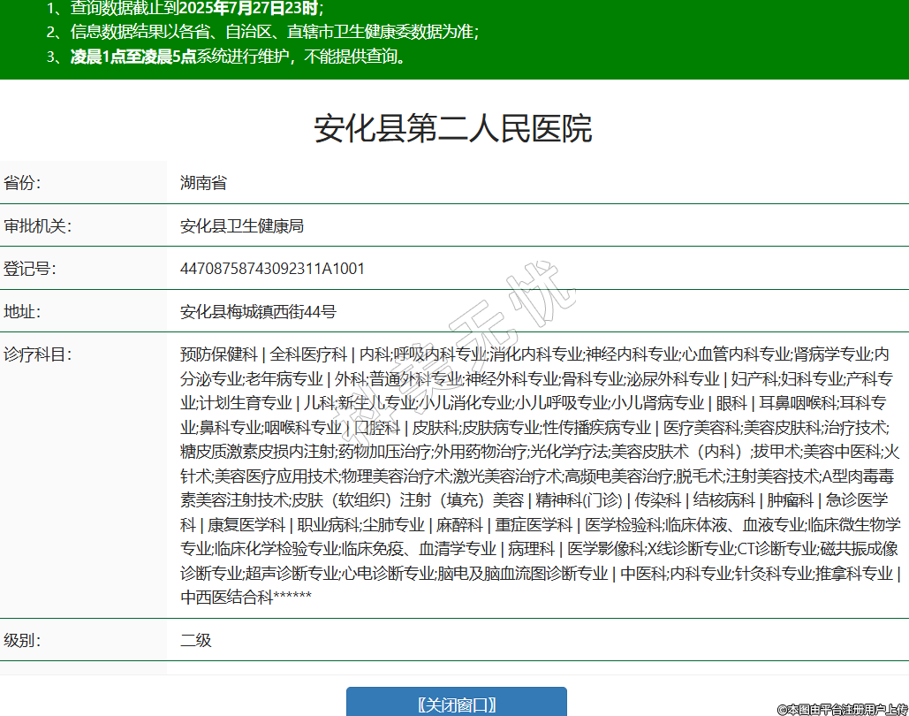
Task: Click 预防保健科 in the department list
Action: click(x=218, y=354)
